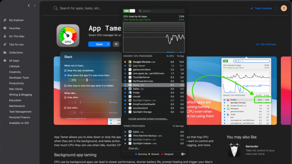The width and height of the screenshot is (292, 164).
Task: Open the Personal Finance category
Action: pyautogui.click(x=20, y=117)
